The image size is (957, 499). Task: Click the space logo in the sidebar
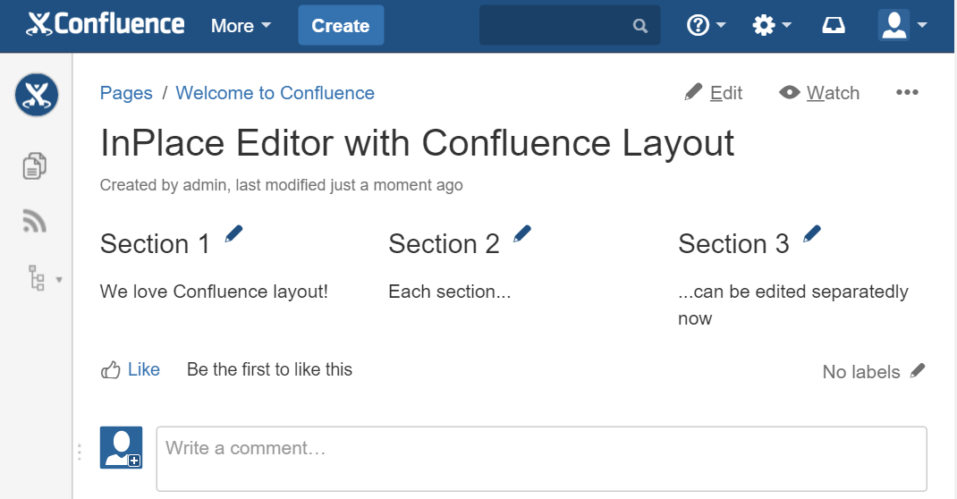(x=36, y=94)
